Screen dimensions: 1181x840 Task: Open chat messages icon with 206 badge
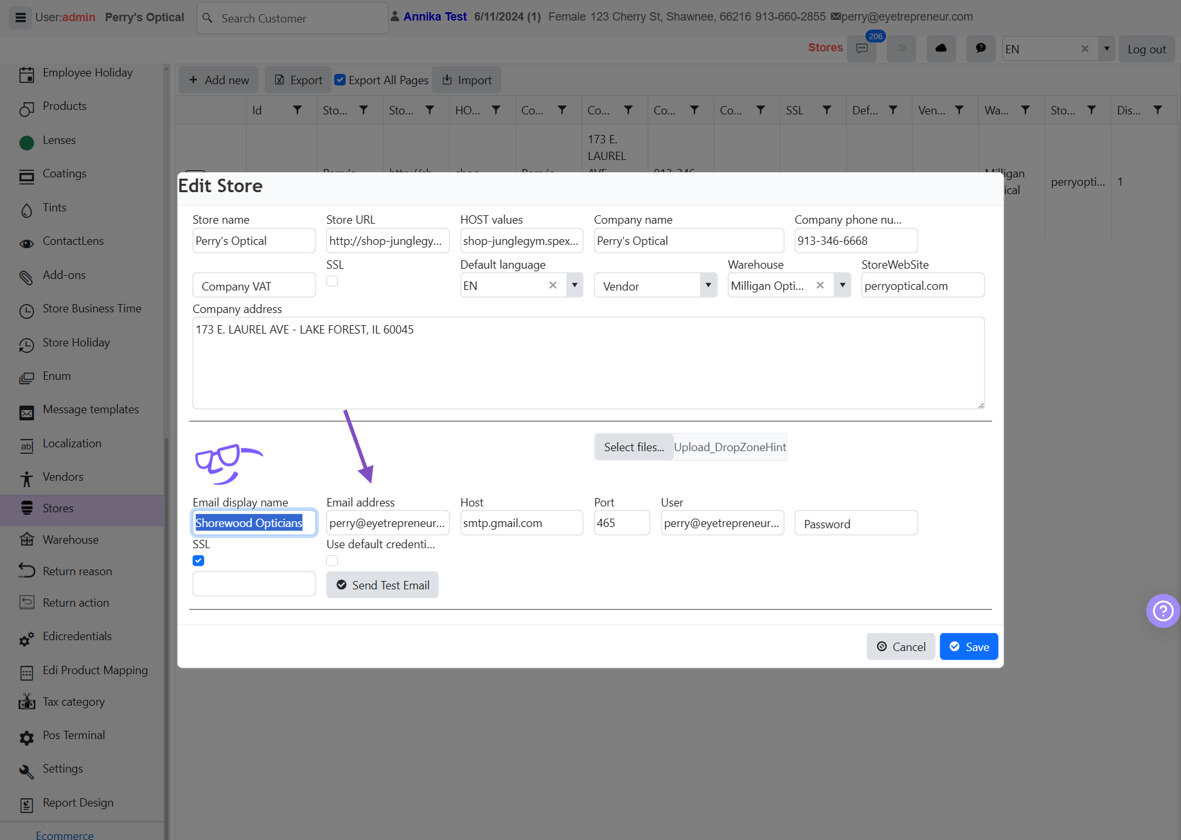click(862, 49)
